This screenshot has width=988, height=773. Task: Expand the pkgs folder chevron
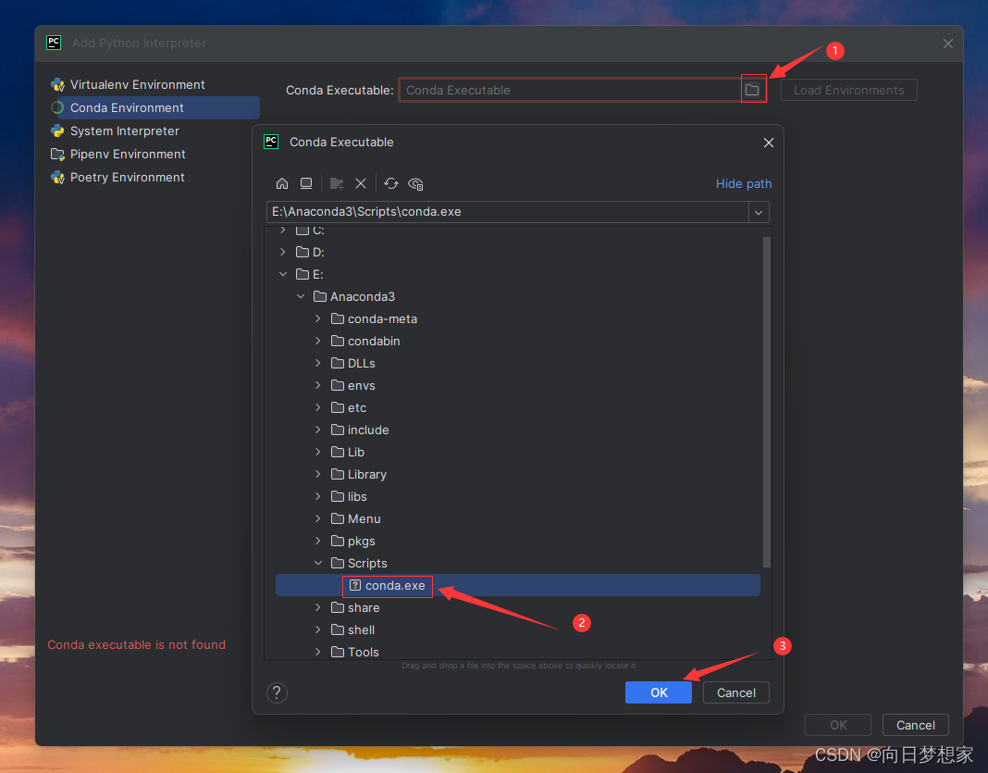point(318,541)
